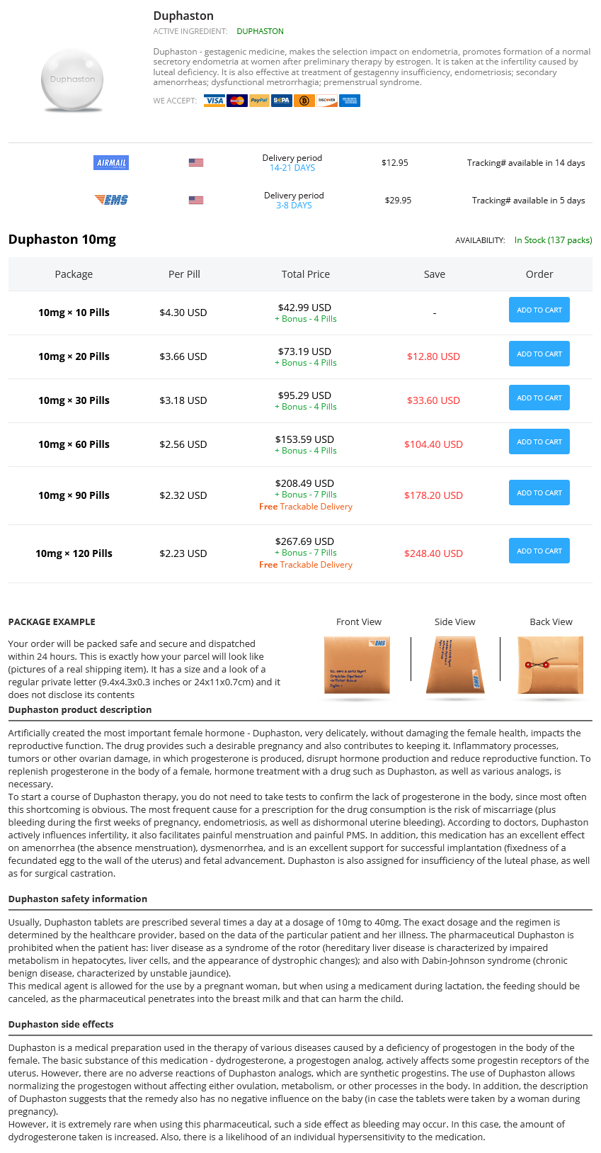Add 10mg × 120 Pills to cart
This screenshot has height=1153, width=601.
coord(539,551)
